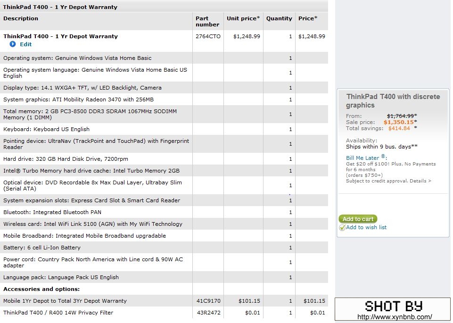Click the Unit price column header
Screen dimensions: 453x323
(243, 18)
